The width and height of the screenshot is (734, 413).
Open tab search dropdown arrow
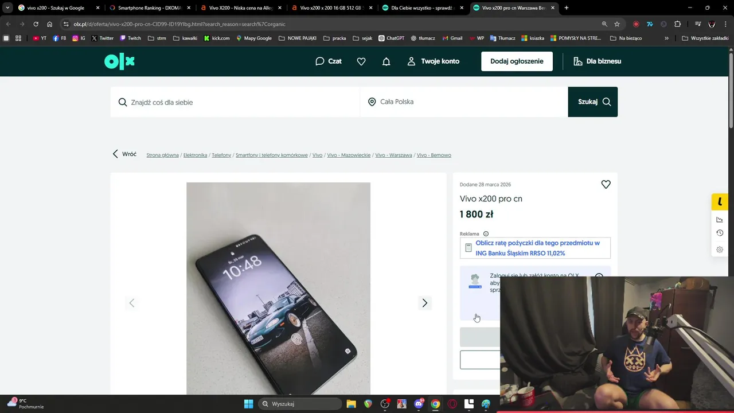[7, 8]
